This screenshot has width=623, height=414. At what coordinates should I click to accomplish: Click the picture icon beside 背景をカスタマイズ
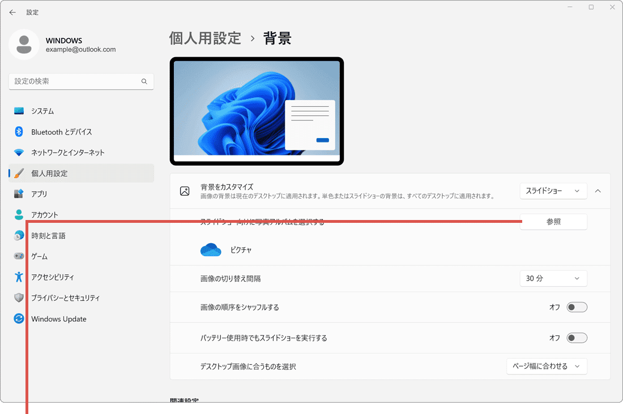tap(185, 191)
